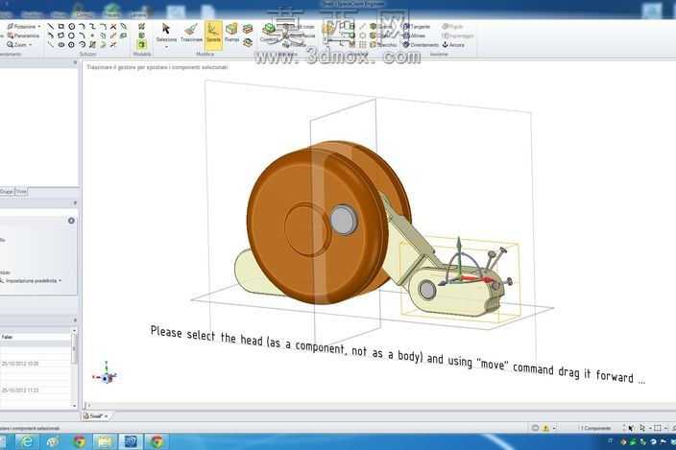Activate the Trascinare (Pull) tool
The image size is (676, 450).
click(x=191, y=33)
